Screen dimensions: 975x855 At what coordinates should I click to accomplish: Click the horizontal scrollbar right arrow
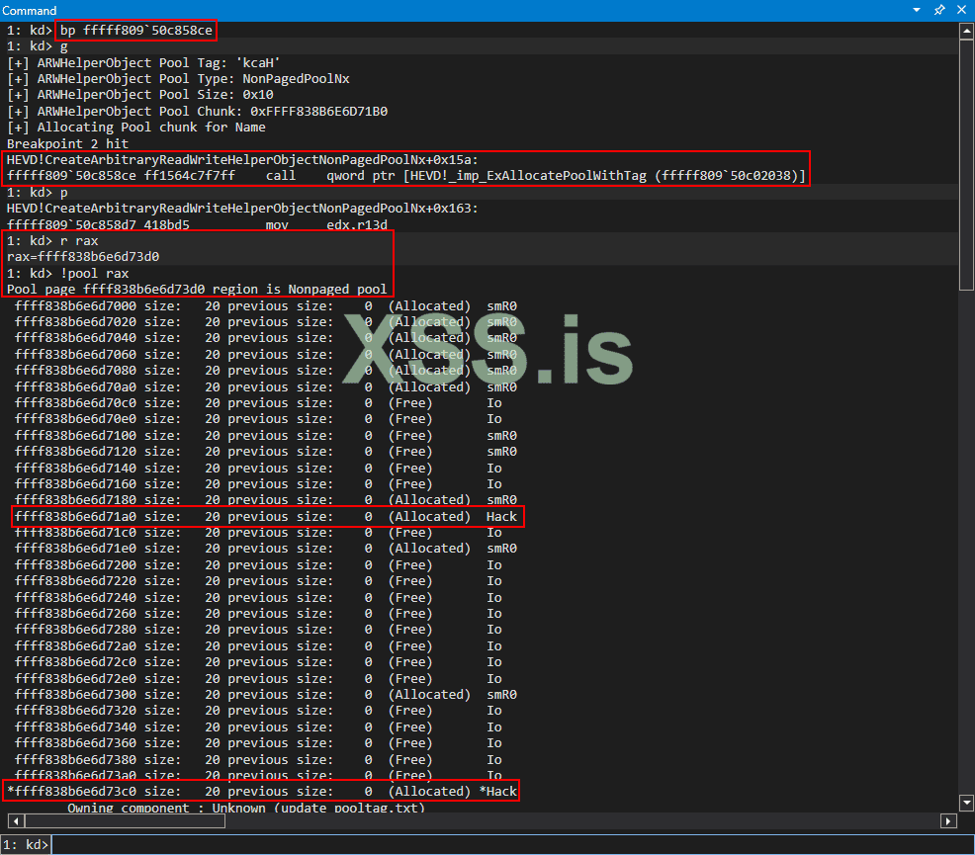(x=948, y=820)
